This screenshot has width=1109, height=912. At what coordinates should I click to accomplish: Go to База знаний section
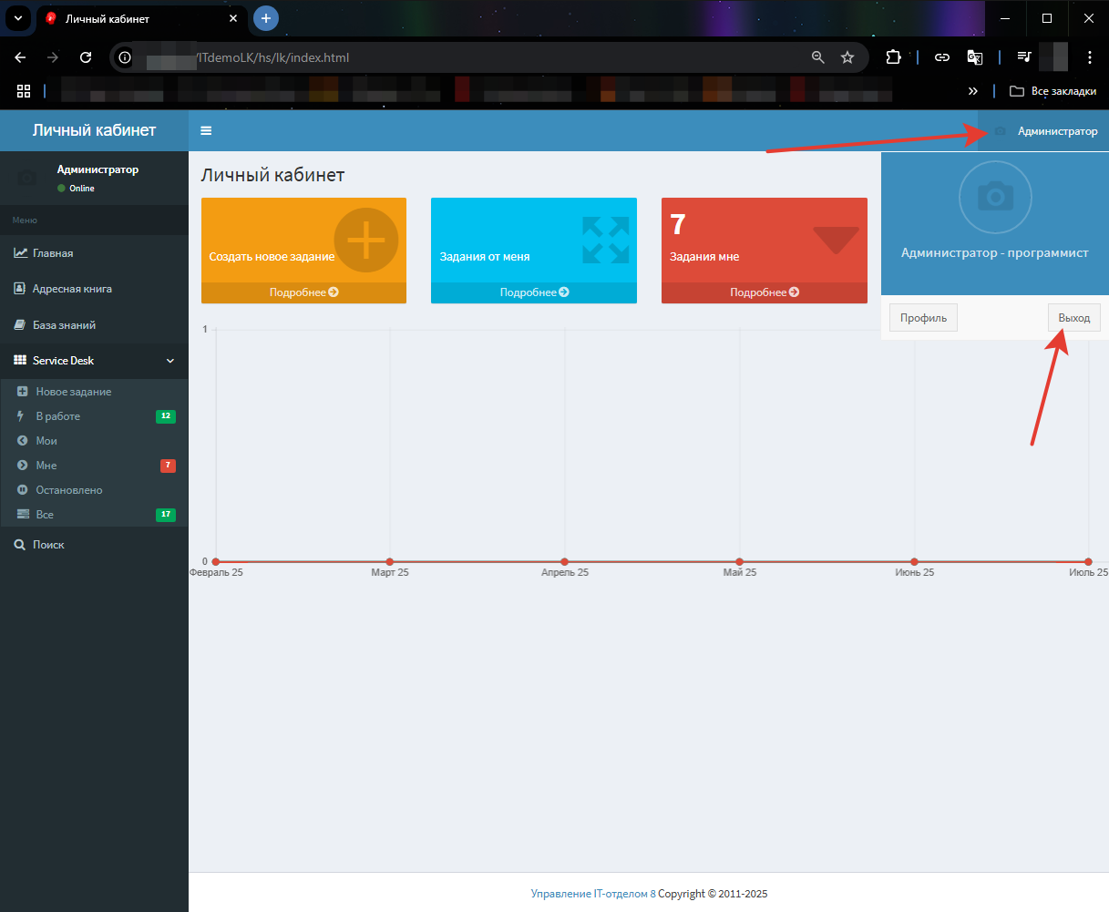coord(64,325)
